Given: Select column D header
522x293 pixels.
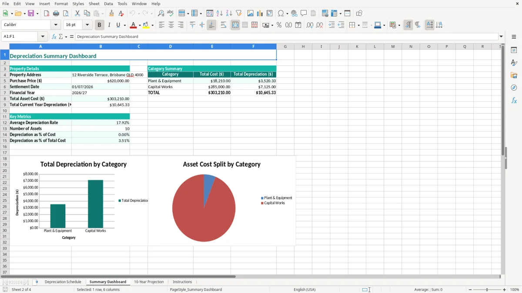Looking at the screenshot, I should (x=171, y=46).
